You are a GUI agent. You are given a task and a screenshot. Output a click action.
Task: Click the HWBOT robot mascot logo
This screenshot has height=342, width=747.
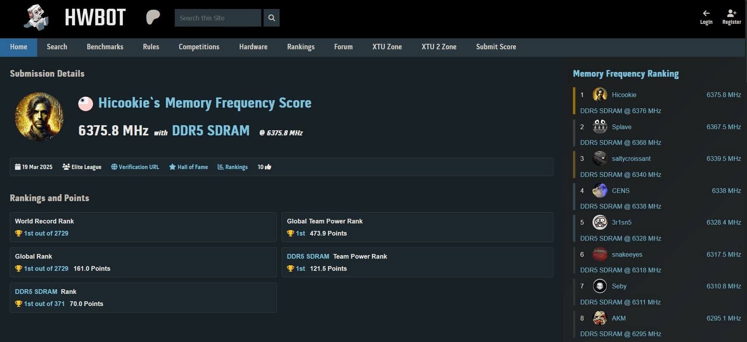pyautogui.click(x=36, y=18)
